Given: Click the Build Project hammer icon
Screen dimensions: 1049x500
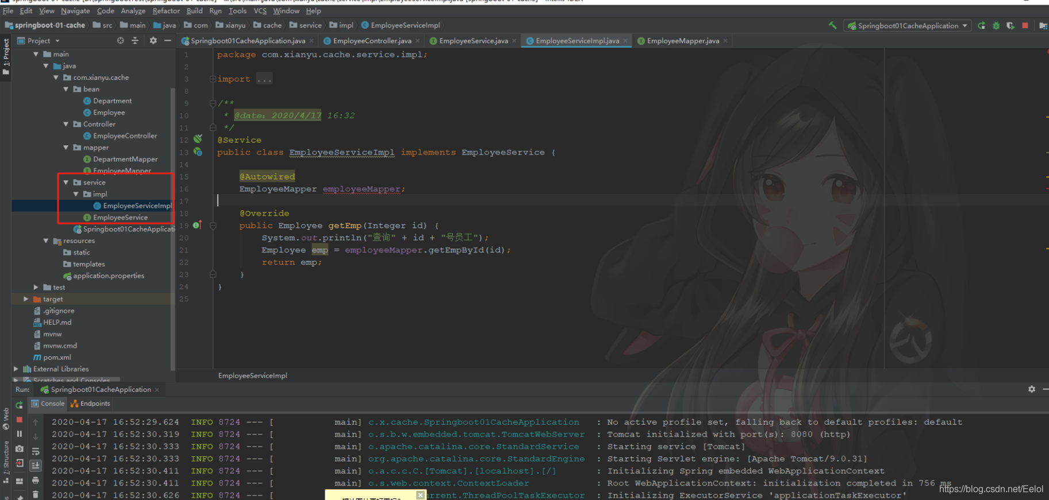Looking at the screenshot, I should [832, 25].
